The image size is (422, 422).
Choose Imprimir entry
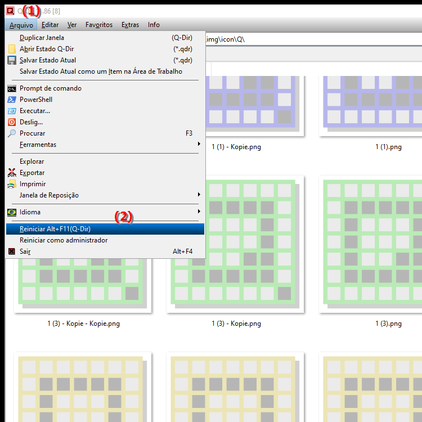(105, 184)
